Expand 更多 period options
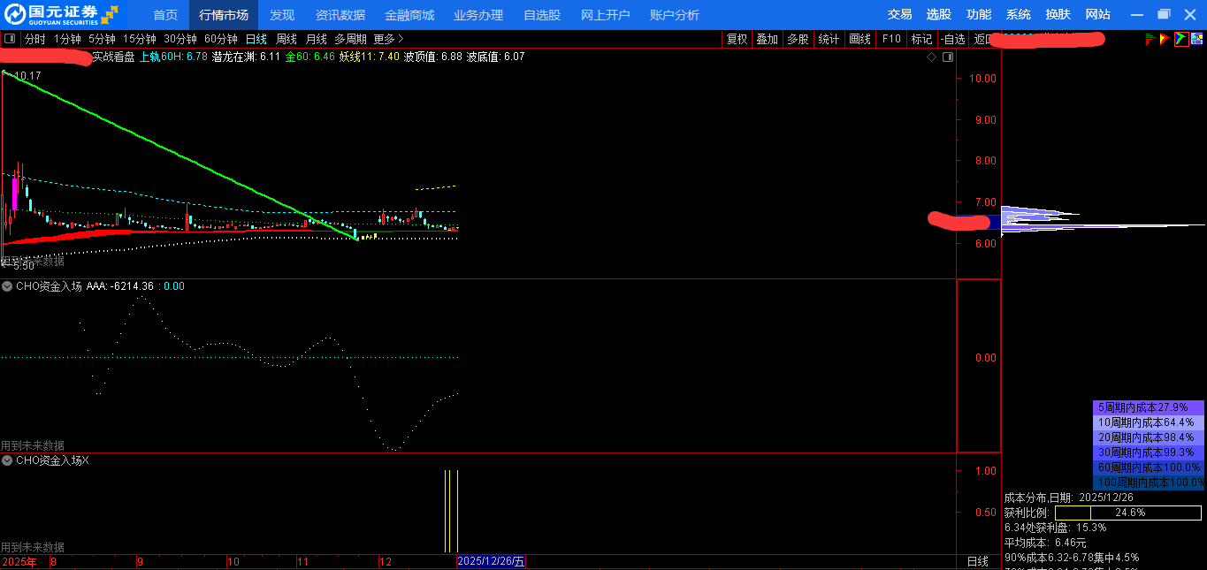This screenshot has width=1207, height=570. tap(388, 39)
